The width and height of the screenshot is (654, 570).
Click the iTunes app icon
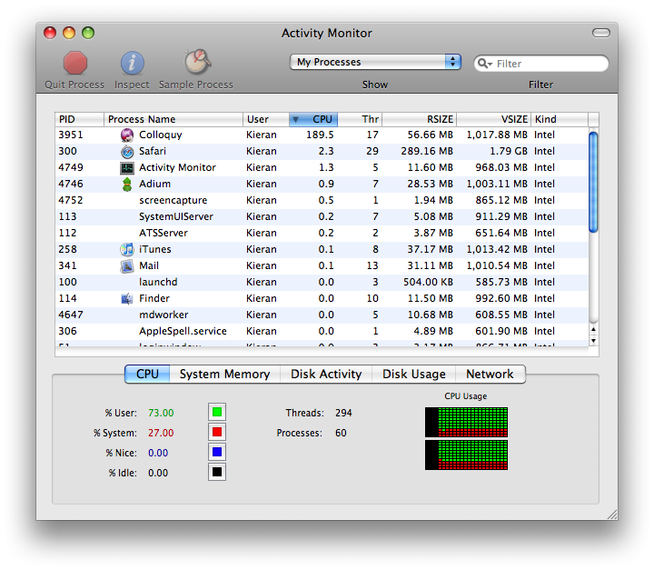coord(127,249)
